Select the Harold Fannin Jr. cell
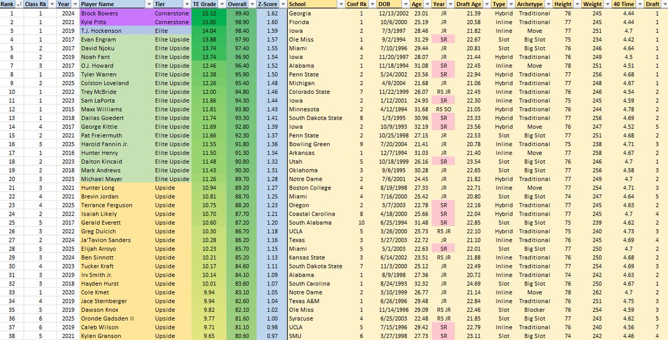 (116, 144)
